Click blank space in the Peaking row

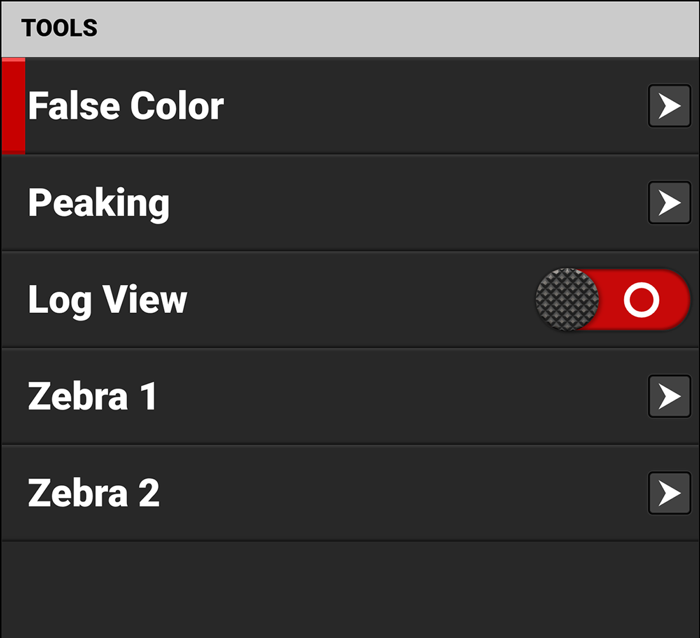(x=397, y=203)
